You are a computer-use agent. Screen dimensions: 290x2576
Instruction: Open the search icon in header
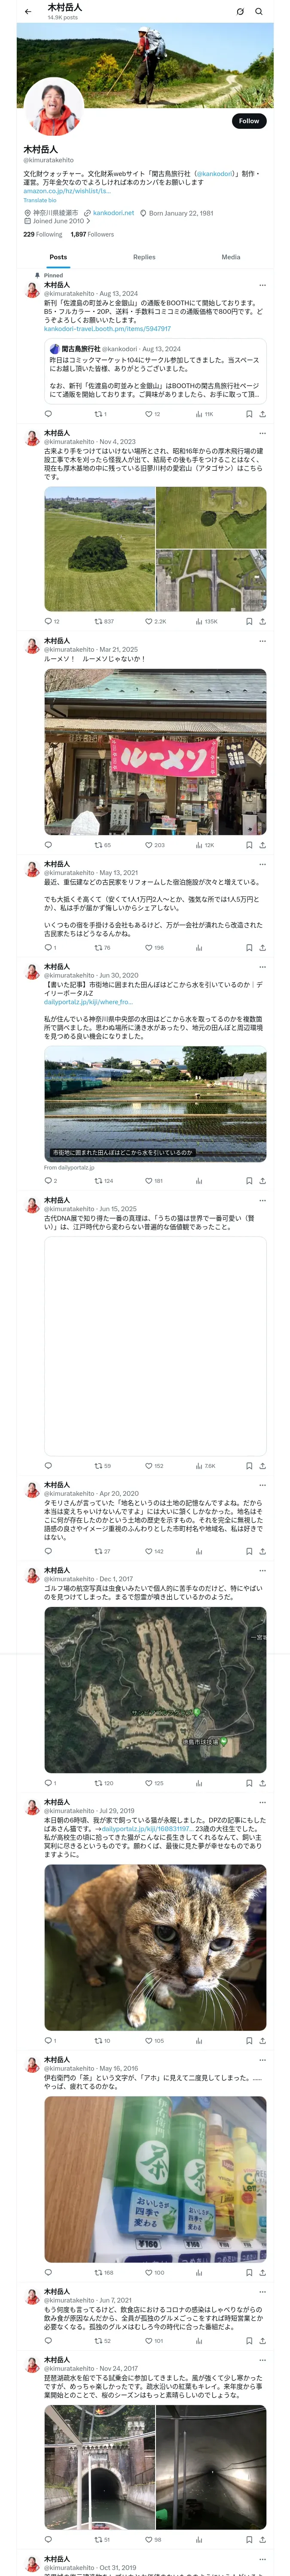[259, 12]
